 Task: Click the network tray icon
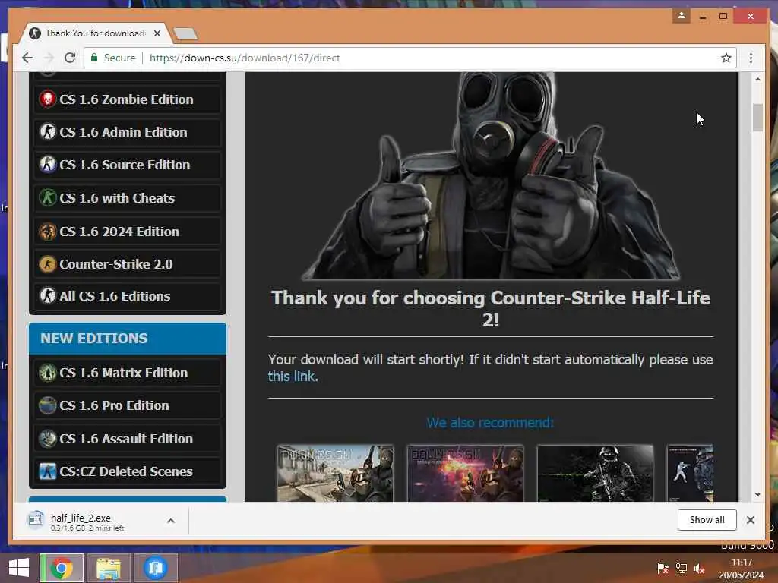point(682,568)
